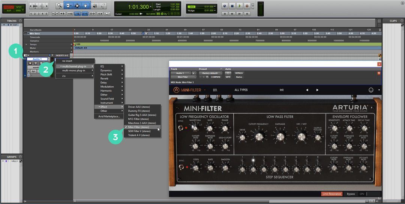
Task: Select the Selector tool in the toolbar
Action: tap(77, 5)
